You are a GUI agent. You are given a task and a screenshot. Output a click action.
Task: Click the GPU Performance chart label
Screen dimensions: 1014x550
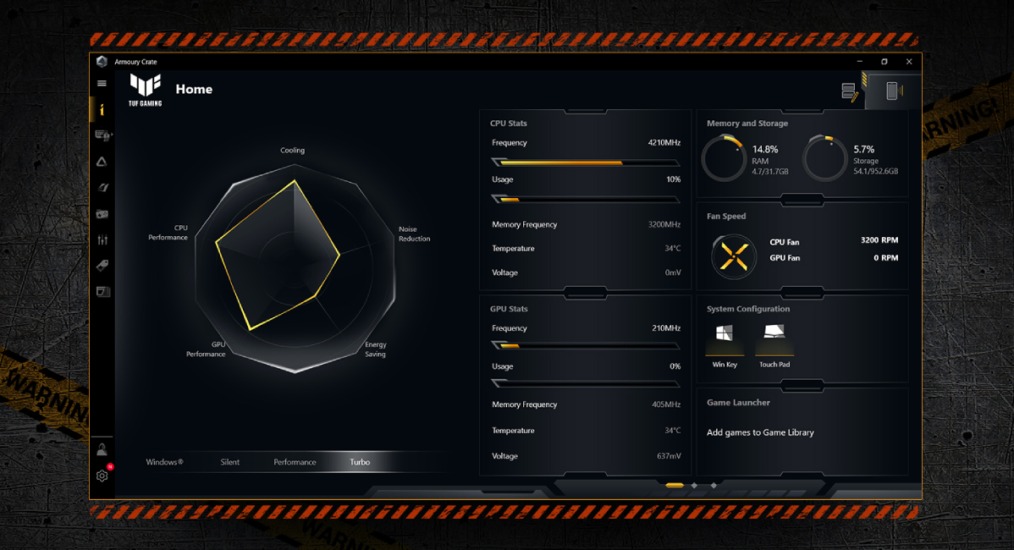(x=206, y=349)
